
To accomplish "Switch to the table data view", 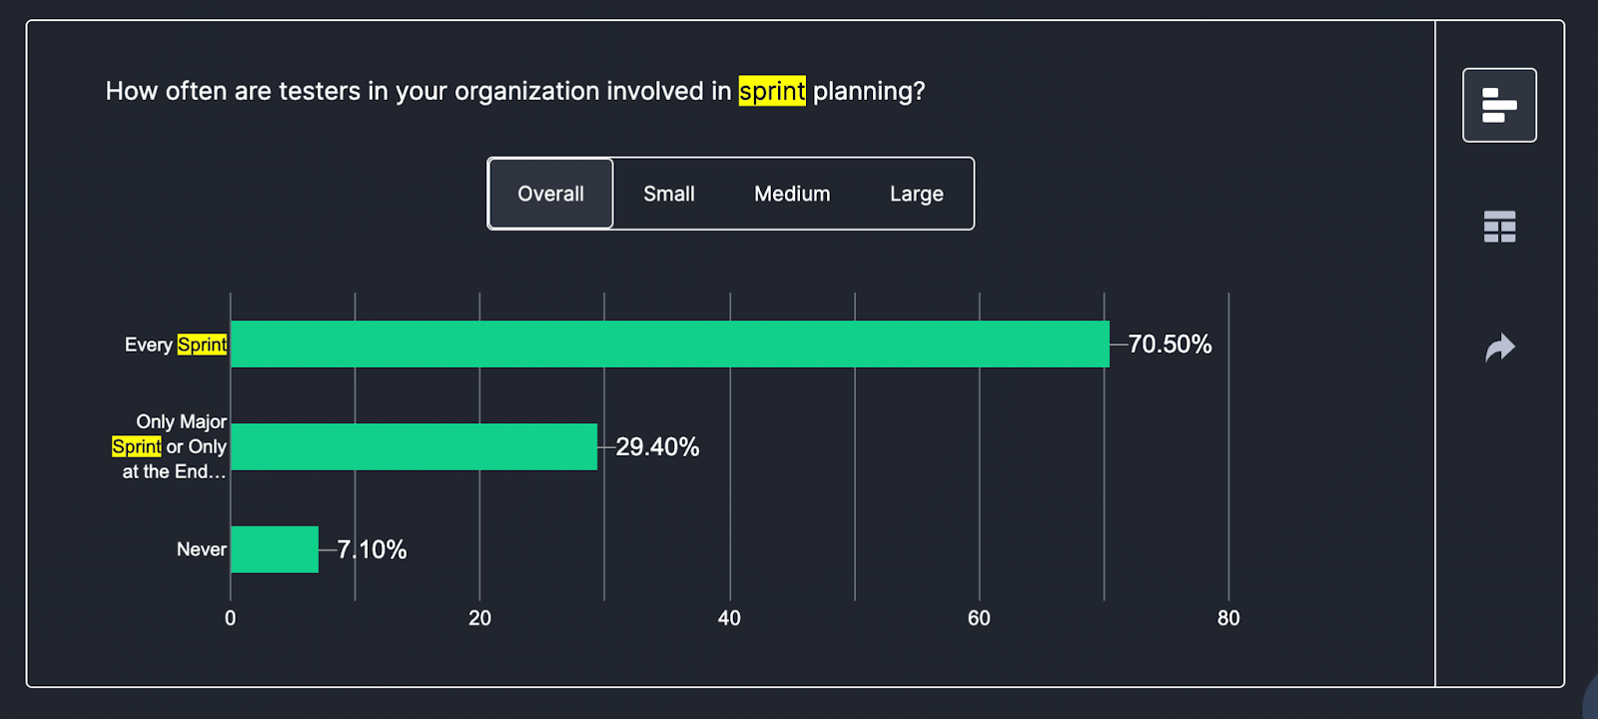I will point(1499,227).
